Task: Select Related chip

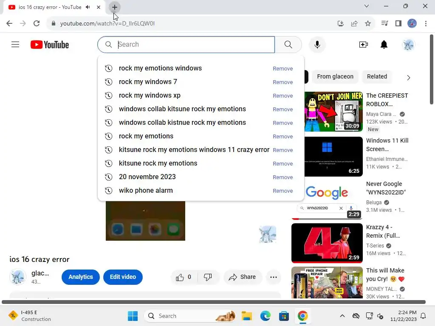Action: 377,76
